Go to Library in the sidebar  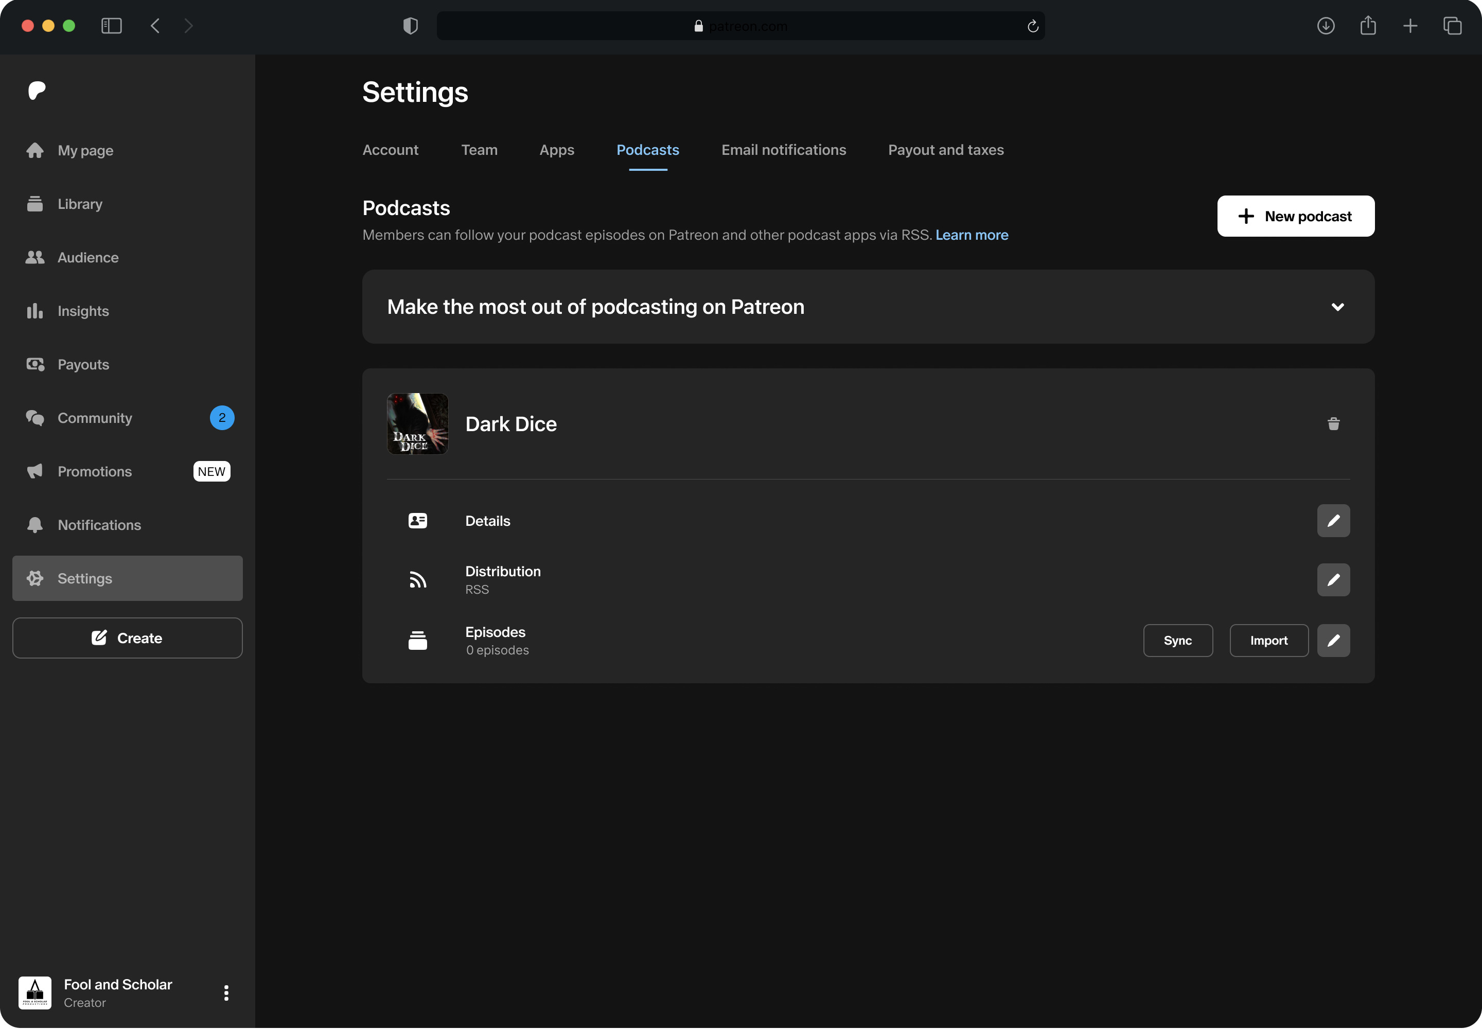pos(127,204)
